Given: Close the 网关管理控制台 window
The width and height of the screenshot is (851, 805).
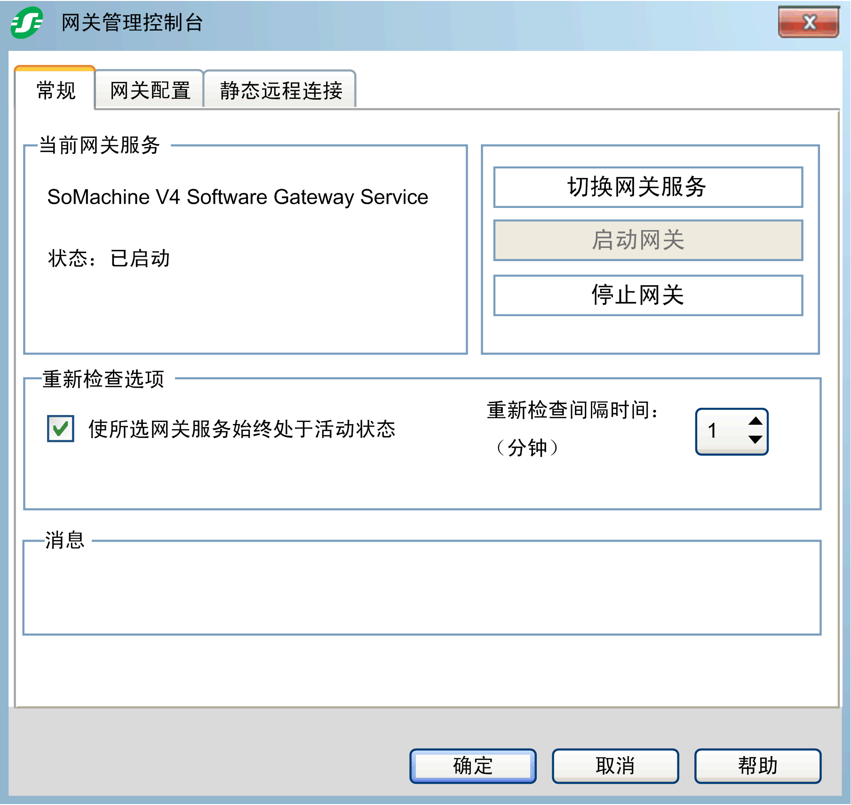Looking at the screenshot, I should click(808, 22).
